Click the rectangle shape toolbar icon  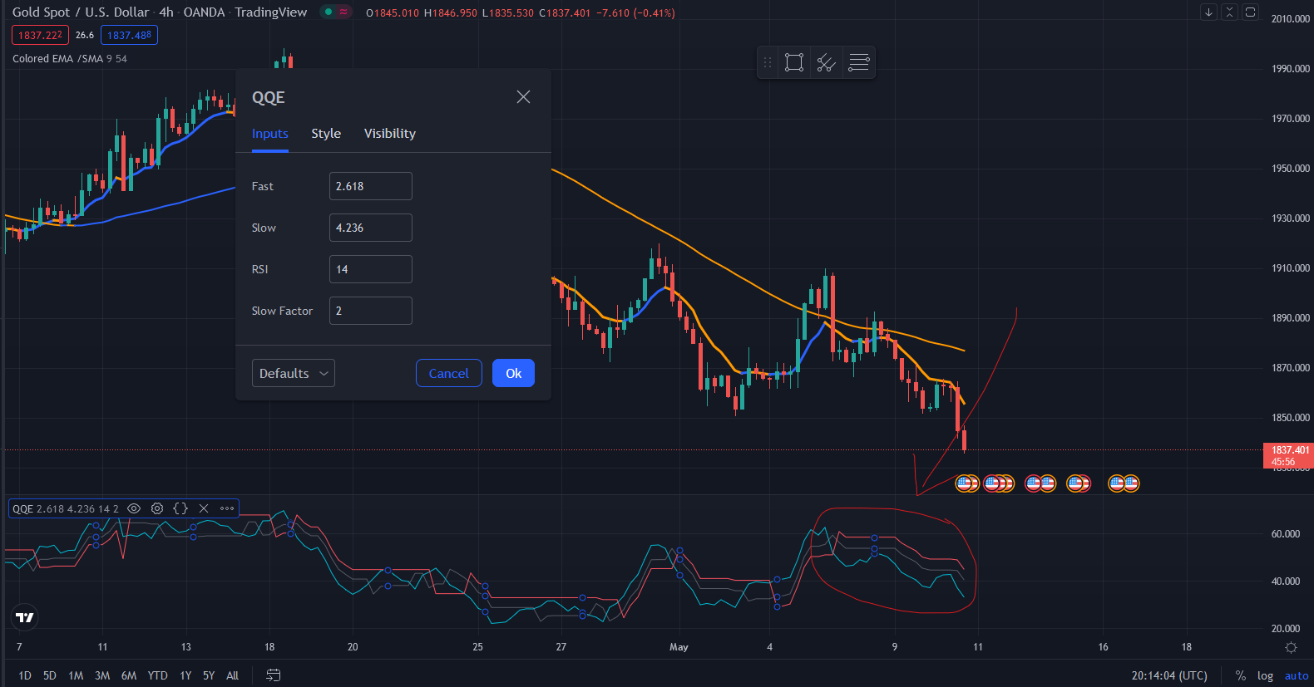794,62
